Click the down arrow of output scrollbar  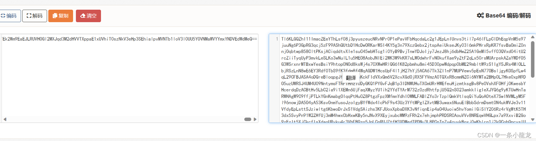click(533, 119)
